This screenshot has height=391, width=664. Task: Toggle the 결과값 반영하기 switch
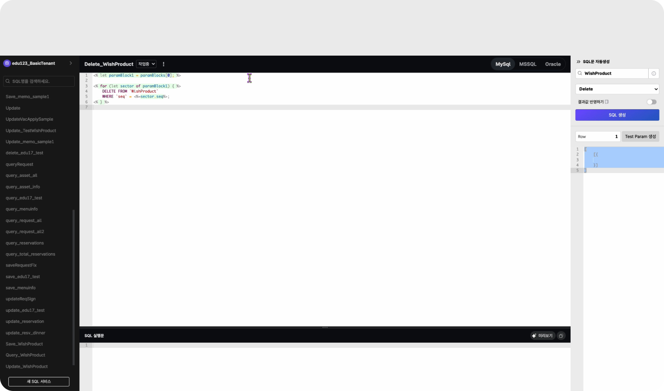[x=652, y=102]
